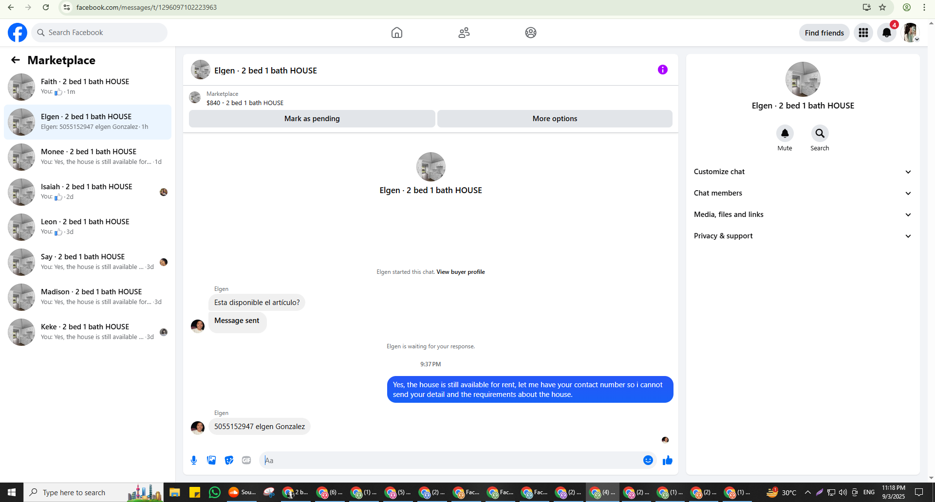Image resolution: width=935 pixels, height=502 pixels.
Task: Select Keke 2 bed 1 bath HOUSE chat
Action: 88,332
